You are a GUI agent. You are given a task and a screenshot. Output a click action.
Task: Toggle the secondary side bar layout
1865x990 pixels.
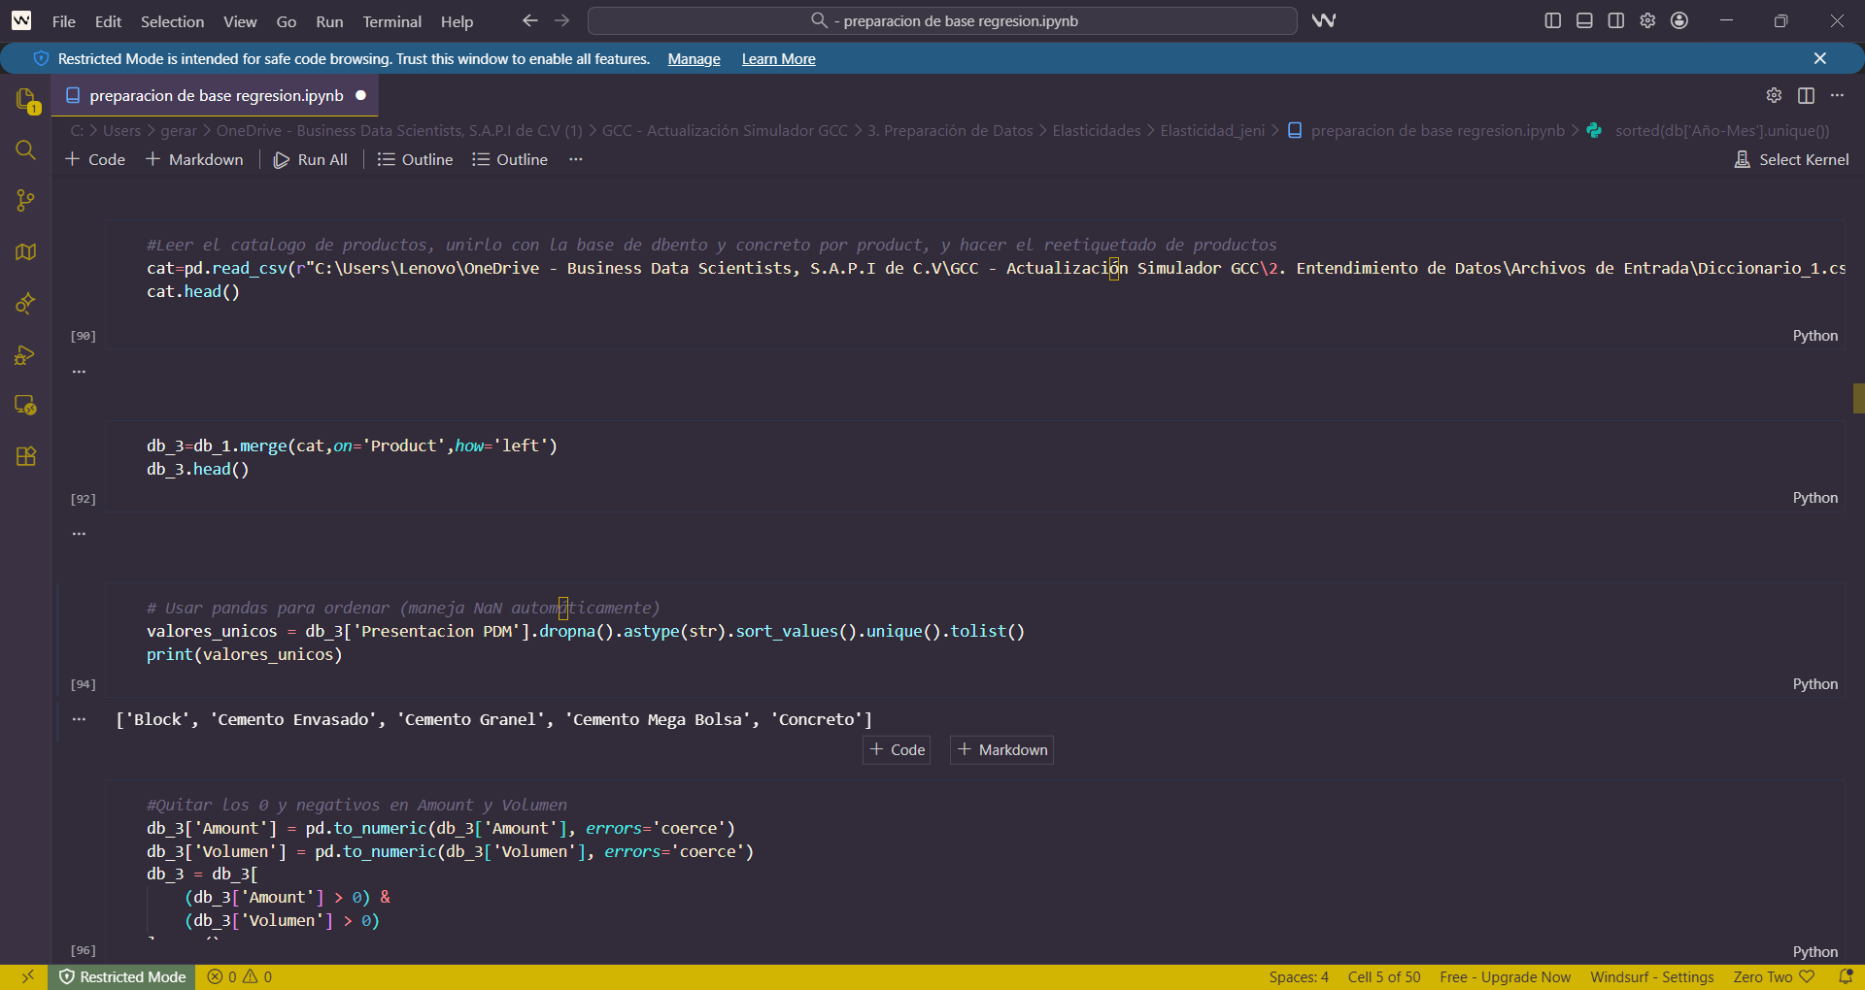[x=1615, y=20]
